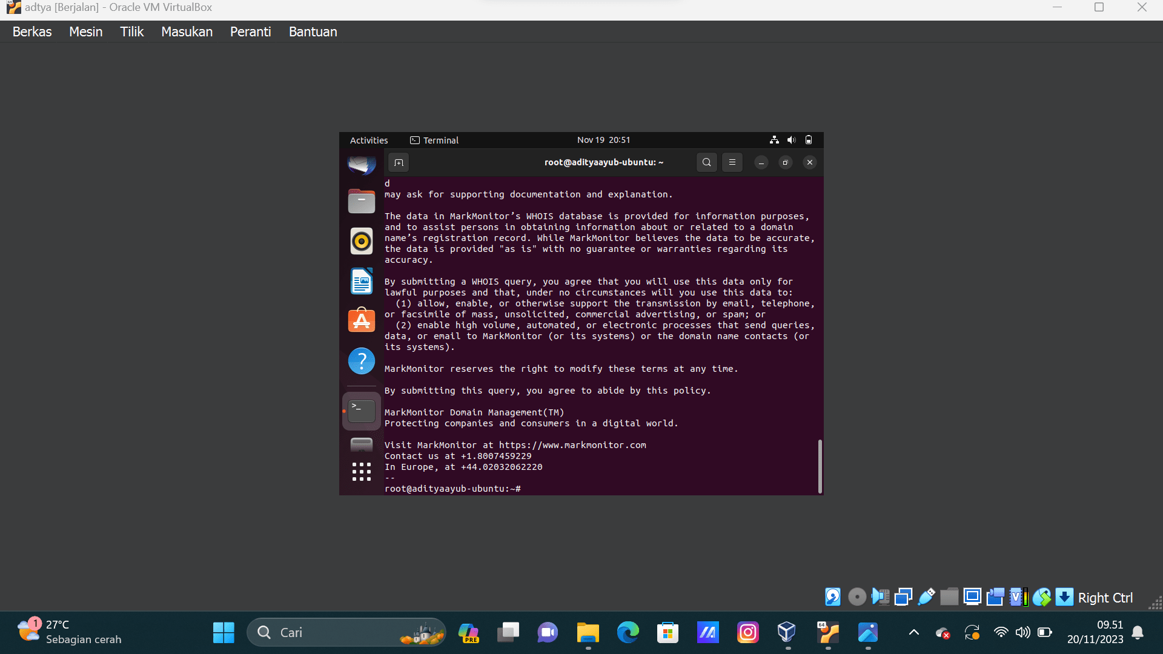Screen dimensions: 1163x654
Task: Click the keyboard capture arrow indicator
Action: tap(1064, 597)
